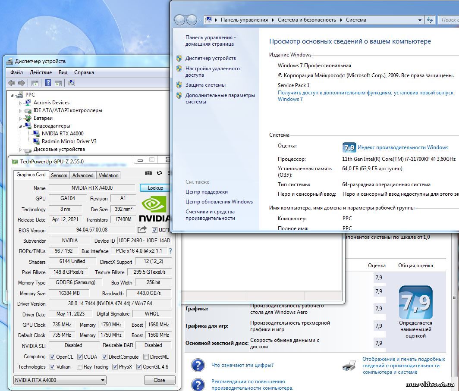
Task: Collapse the Видеоадаптеры tree node
Action: [x=20, y=126]
